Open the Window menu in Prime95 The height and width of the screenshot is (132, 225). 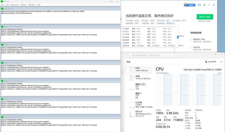click(x=32, y=5)
